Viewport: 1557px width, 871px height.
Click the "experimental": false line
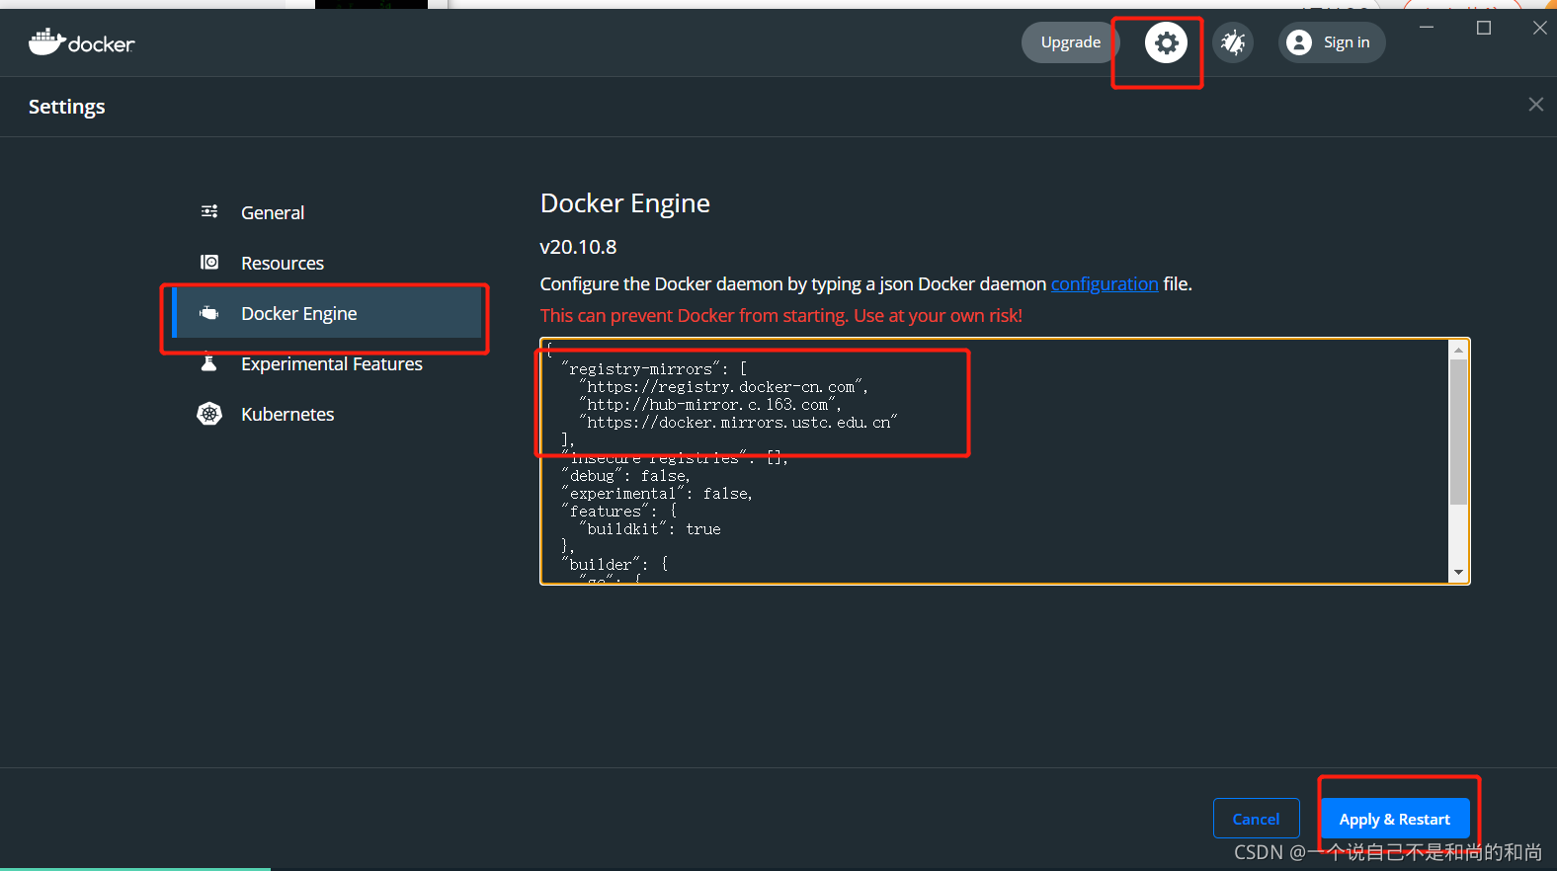[x=656, y=494]
